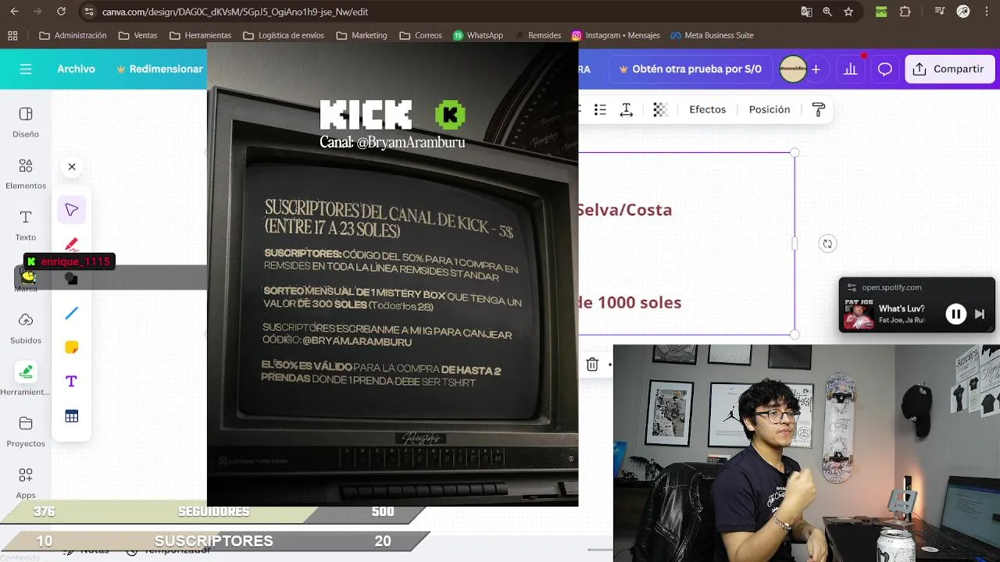The height and width of the screenshot is (562, 1000).
Task: Open the Administración bookmarks folder
Action: pyautogui.click(x=73, y=35)
